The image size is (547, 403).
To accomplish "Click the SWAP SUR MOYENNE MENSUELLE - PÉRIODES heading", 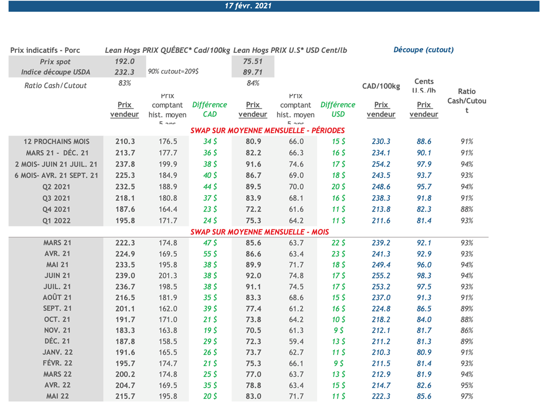I will pyautogui.click(x=267, y=130).
